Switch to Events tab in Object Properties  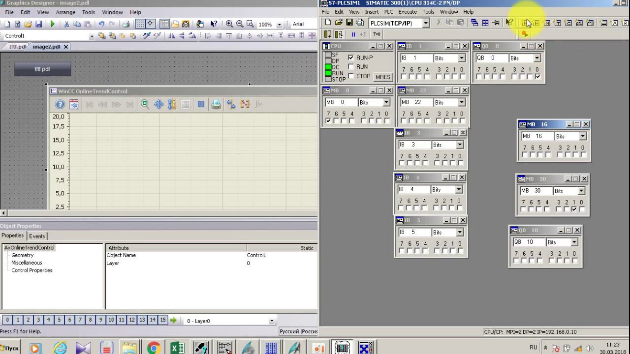[x=37, y=236]
